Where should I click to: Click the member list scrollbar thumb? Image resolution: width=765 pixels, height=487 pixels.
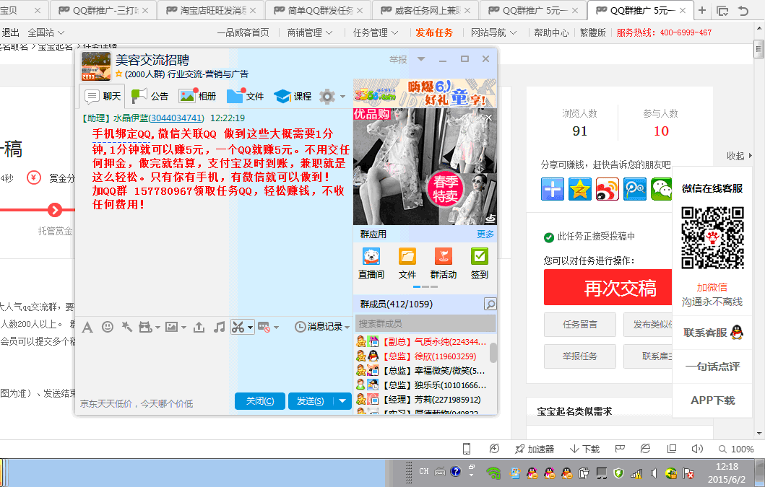pyautogui.click(x=493, y=353)
